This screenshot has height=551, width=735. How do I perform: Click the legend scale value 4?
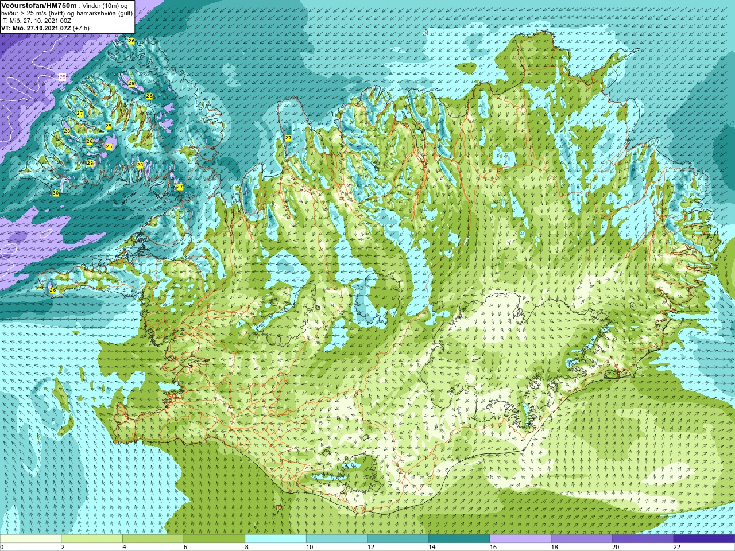coord(125,547)
